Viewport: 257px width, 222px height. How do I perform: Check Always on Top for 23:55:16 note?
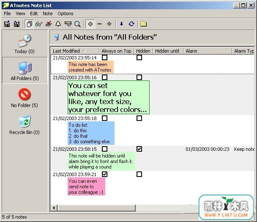(x=104, y=77)
